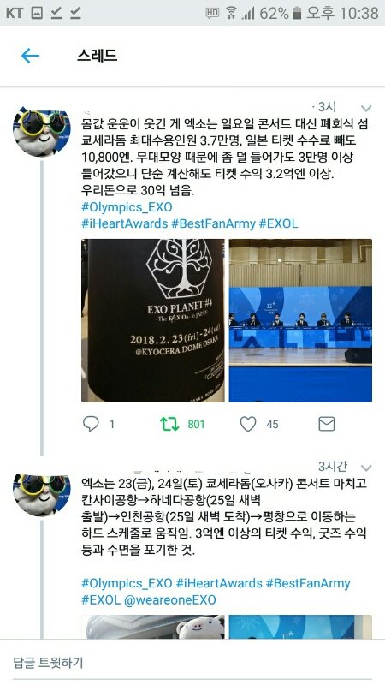
Task: Share the first tweet via envelope icon
Action: pyautogui.click(x=326, y=424)
